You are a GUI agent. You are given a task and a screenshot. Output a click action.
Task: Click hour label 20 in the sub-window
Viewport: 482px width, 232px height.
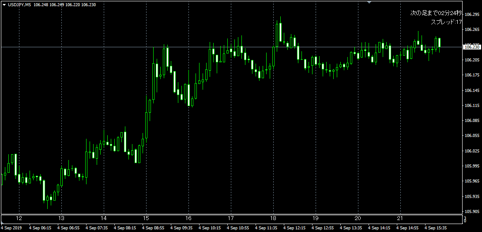click(x=358, y=218)
